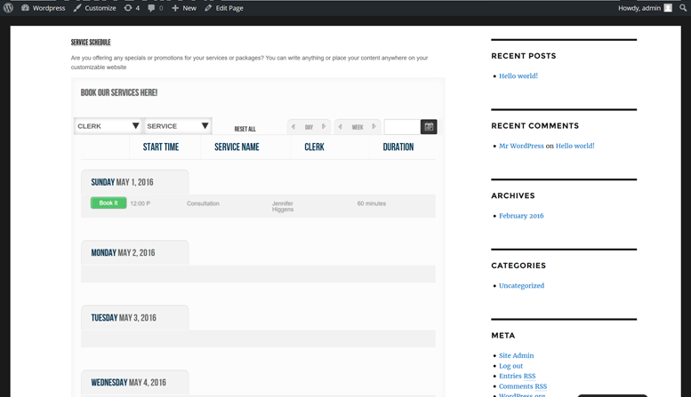Screen dimensions: 691x397
Task: Open Entries RSS feed link
Action: point(518,376)
